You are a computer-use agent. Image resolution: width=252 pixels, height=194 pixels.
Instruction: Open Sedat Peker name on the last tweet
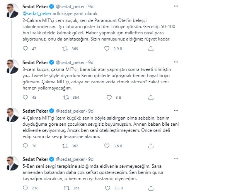35,159
